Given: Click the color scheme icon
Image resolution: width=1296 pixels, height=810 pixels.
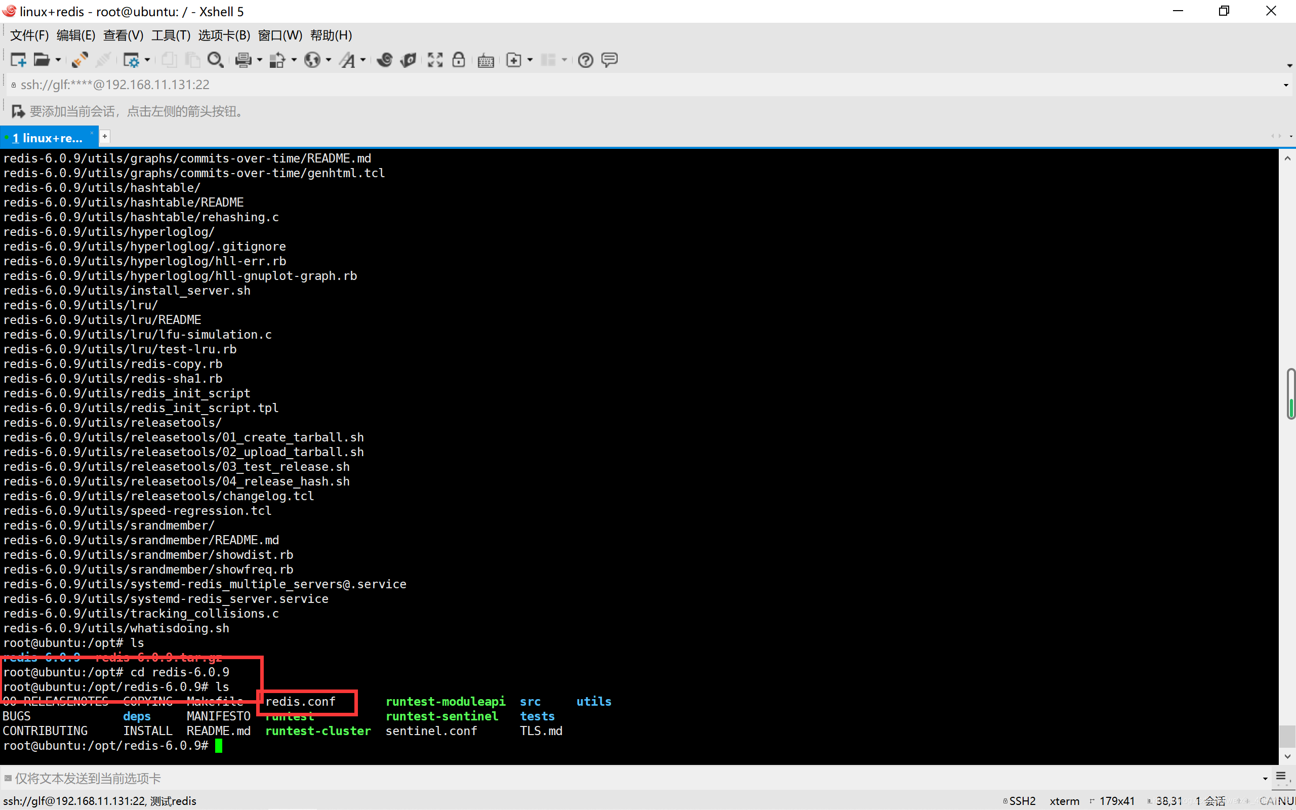Looking at the screenshot, I should tap(277, 59).
